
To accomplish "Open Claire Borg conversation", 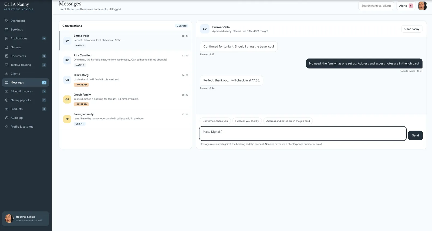I will 126,80.
